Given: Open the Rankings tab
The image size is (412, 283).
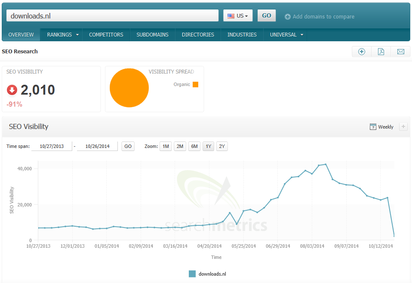Looking at the screenshot, I should coord(59,35).
